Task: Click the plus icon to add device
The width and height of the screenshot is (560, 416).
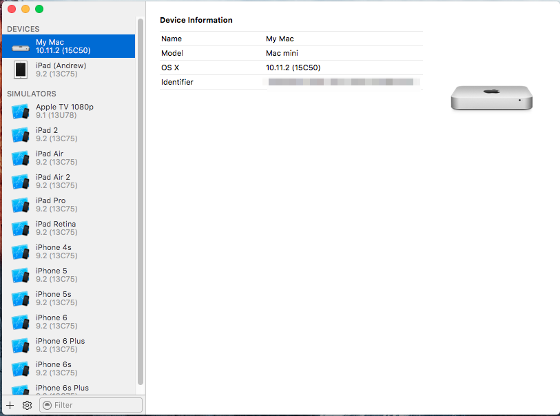Action: click(10, 405)
